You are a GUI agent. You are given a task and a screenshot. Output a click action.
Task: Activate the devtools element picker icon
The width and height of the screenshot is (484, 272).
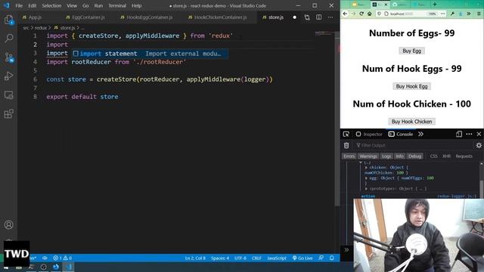pos(346,134)
